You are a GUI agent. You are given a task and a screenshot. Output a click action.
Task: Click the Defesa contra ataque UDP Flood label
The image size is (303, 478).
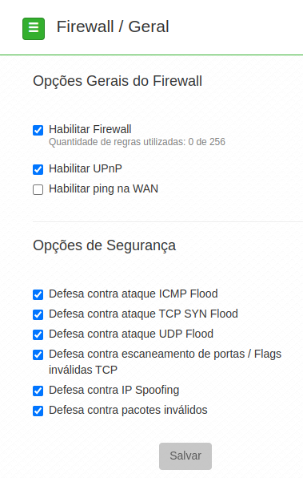(131, 334)
